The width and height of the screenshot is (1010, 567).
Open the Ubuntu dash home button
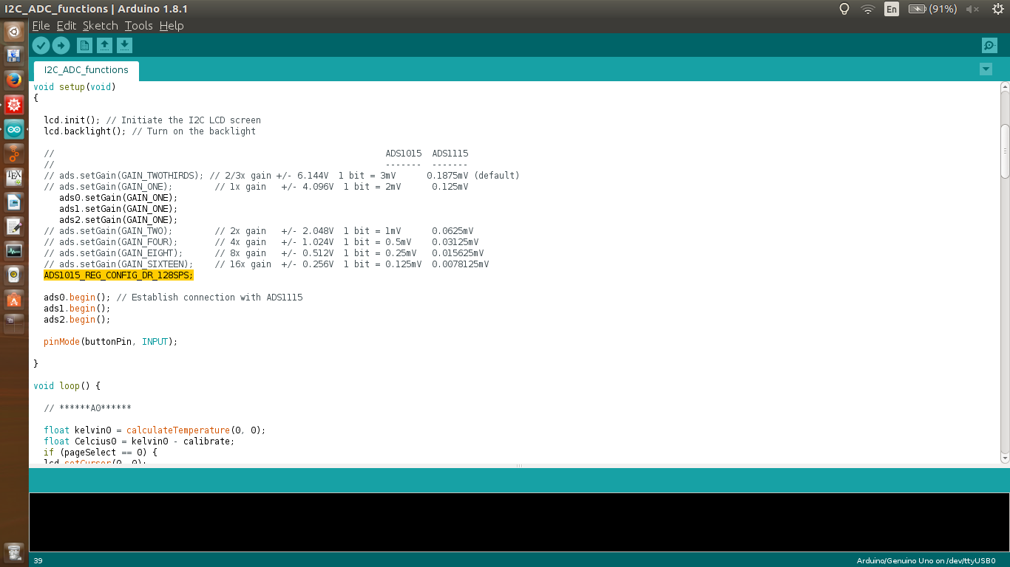[x=13, y=32]
